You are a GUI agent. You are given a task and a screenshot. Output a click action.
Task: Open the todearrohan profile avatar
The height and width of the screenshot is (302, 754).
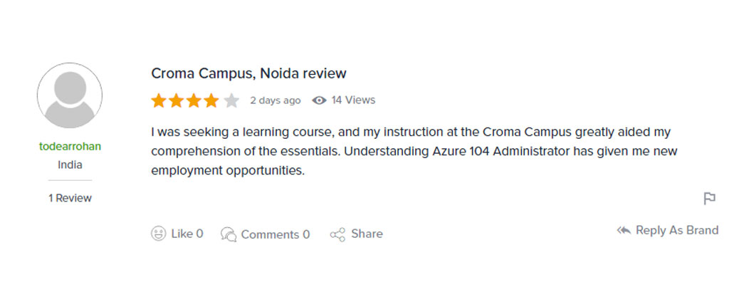coord(70,95)
